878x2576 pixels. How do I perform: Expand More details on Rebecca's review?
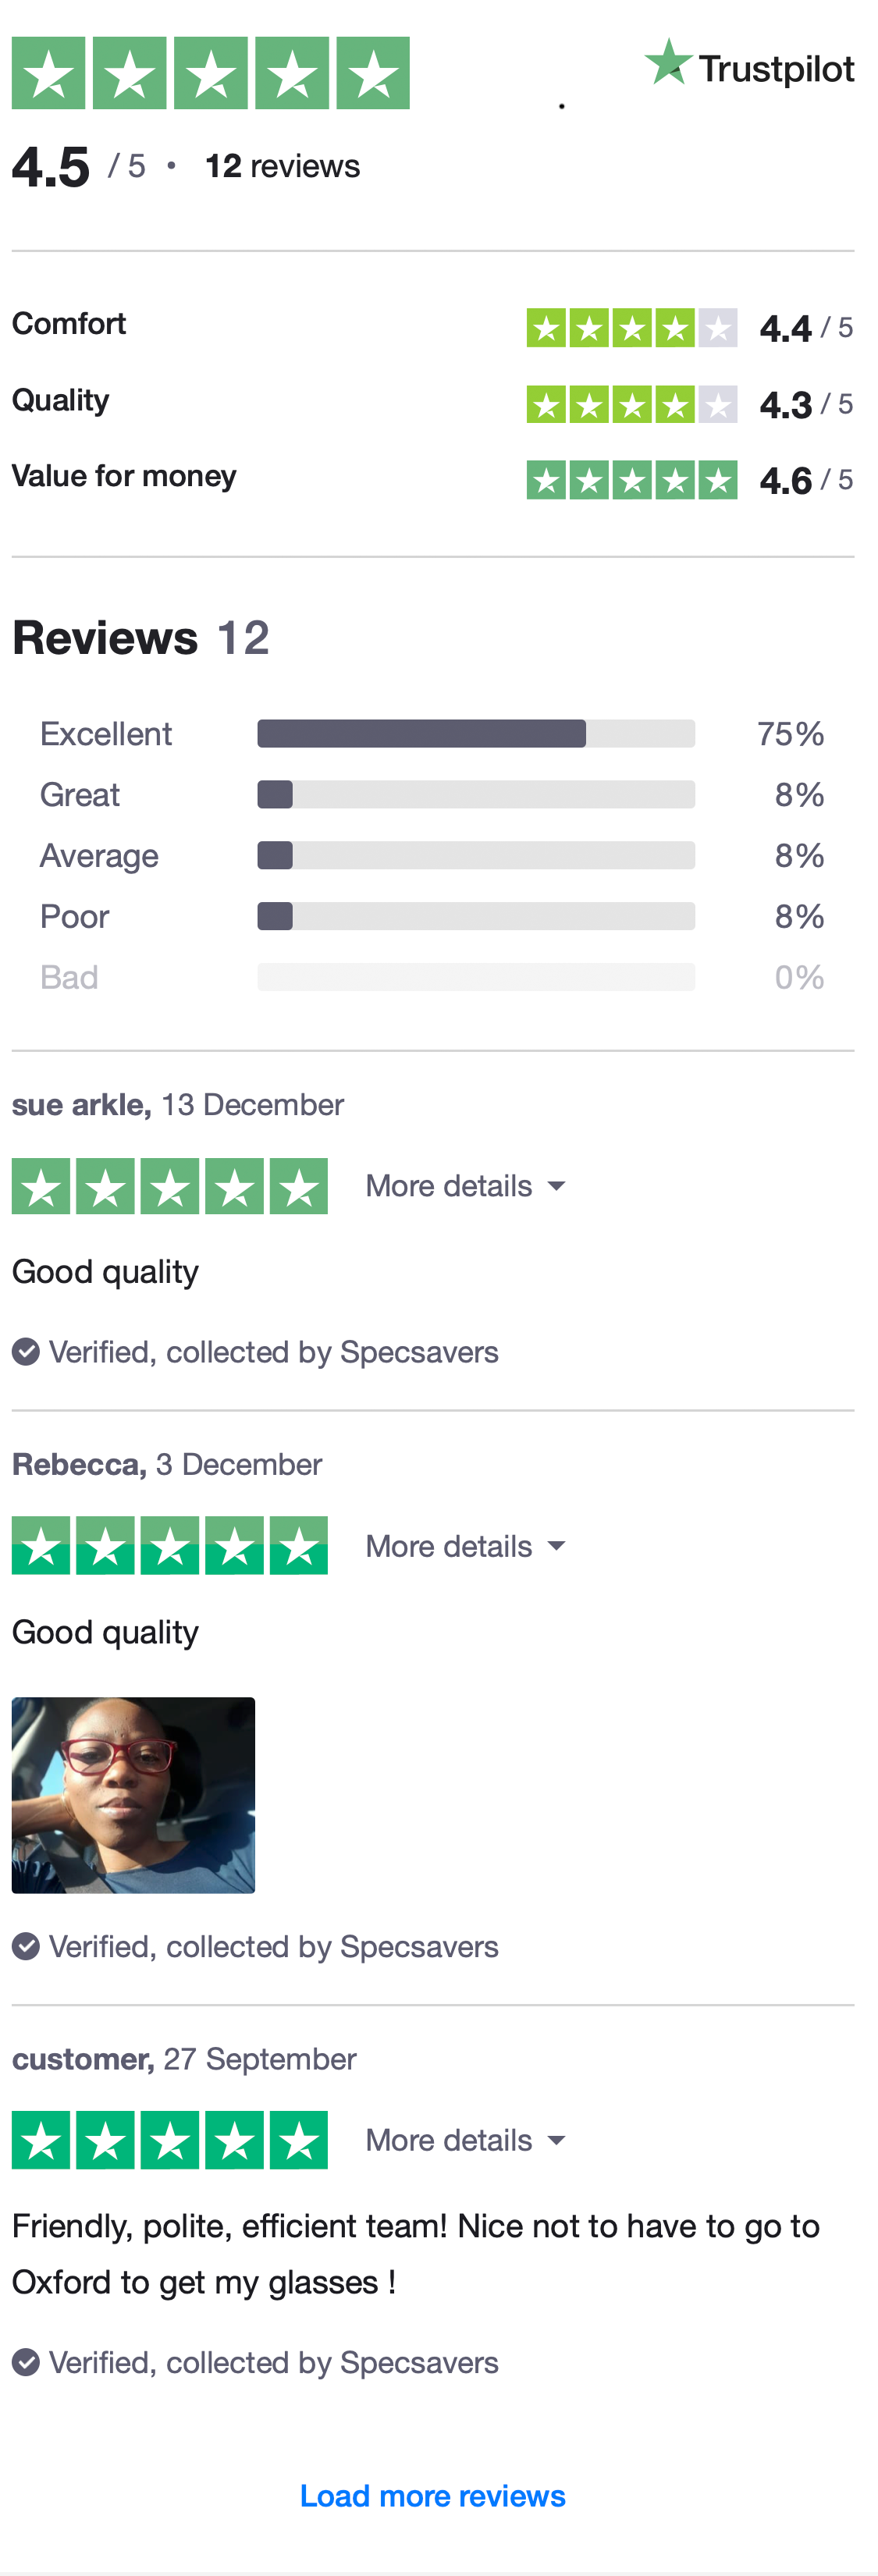tap(465, 1546)
